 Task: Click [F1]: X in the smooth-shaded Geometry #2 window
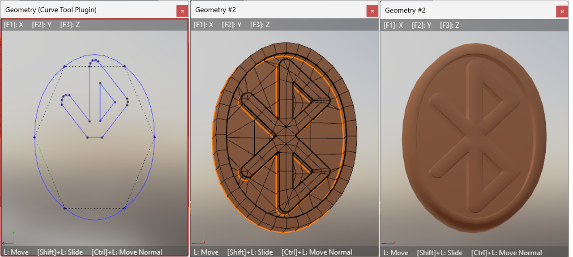click(x=393, y=25)
